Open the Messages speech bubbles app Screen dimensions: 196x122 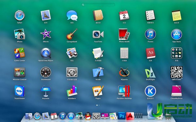[x=72, y=15]
